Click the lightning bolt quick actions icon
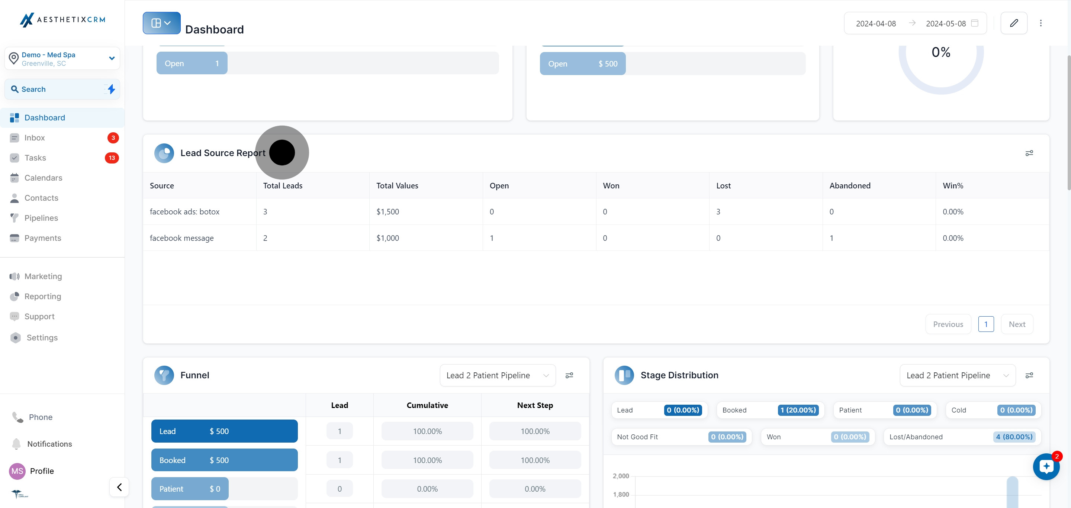Viewport: 1071px width, 508px height. pos(111,89)
